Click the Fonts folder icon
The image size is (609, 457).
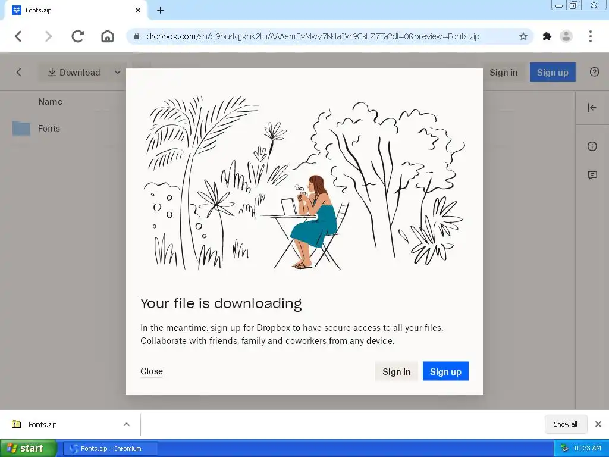21,129
